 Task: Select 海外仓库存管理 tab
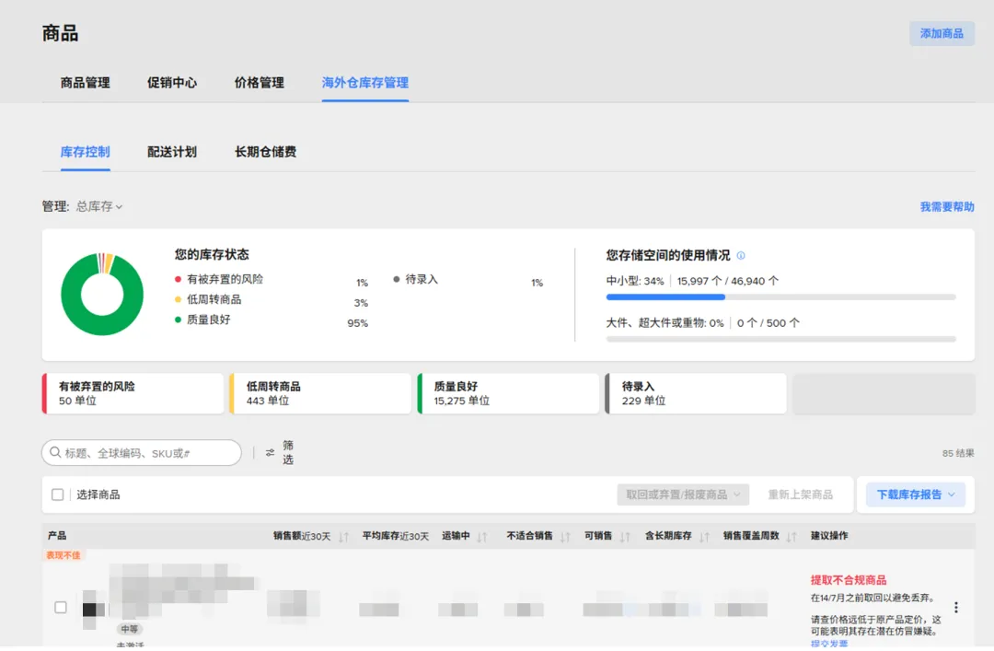[x=365, y=83]
